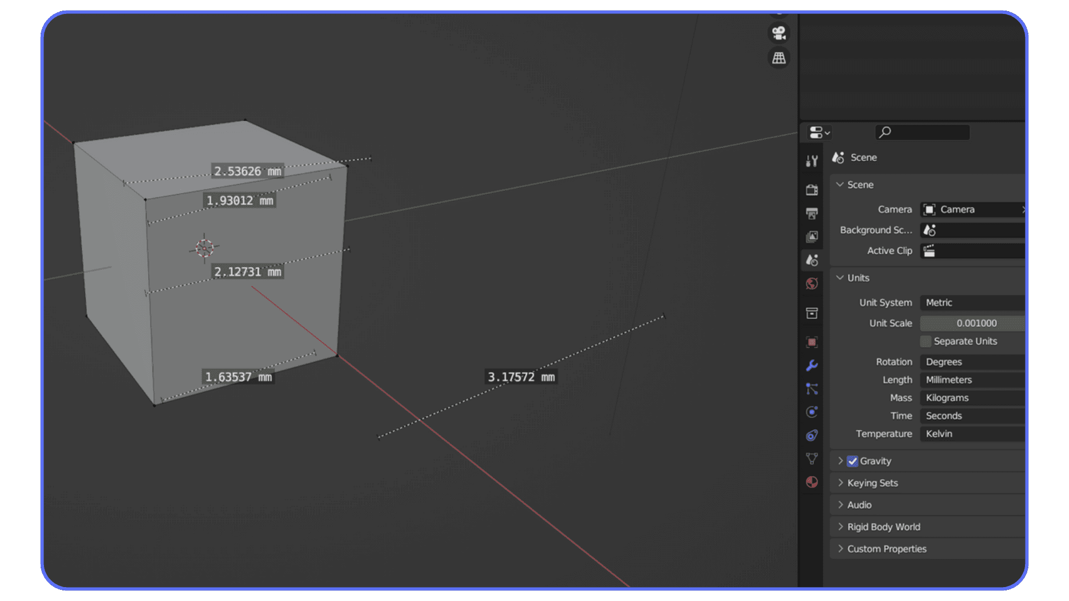Viewport: 1069px width, 601px height.
Task: Expand the Custom Properties section
Action: 886,549
